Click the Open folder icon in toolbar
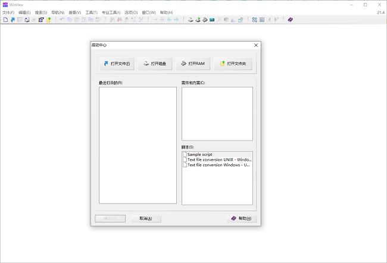 [48, 20]
